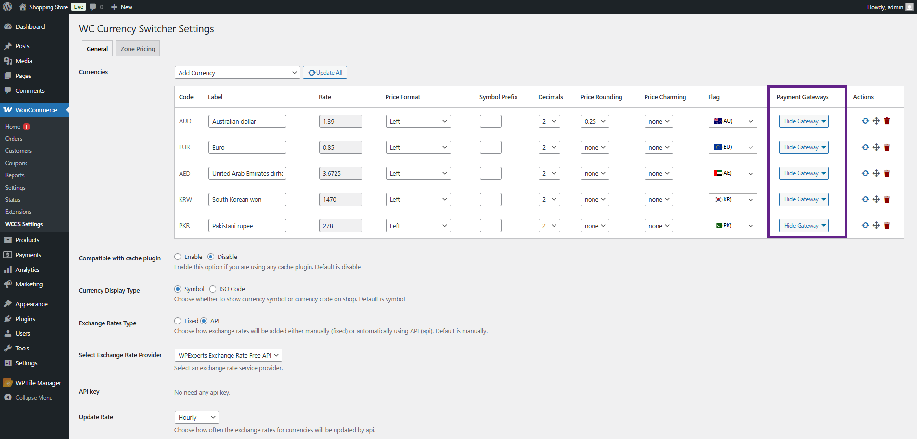The image size is (917, 439).
Task: Click the Analytics bar chart icon
Action: pyautogui.click(x=8, y=270)
